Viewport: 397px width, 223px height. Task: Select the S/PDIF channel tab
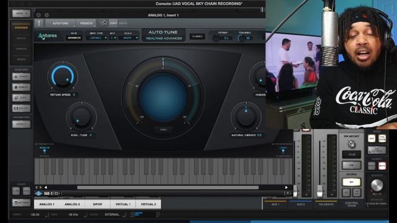tap(97, 204)
